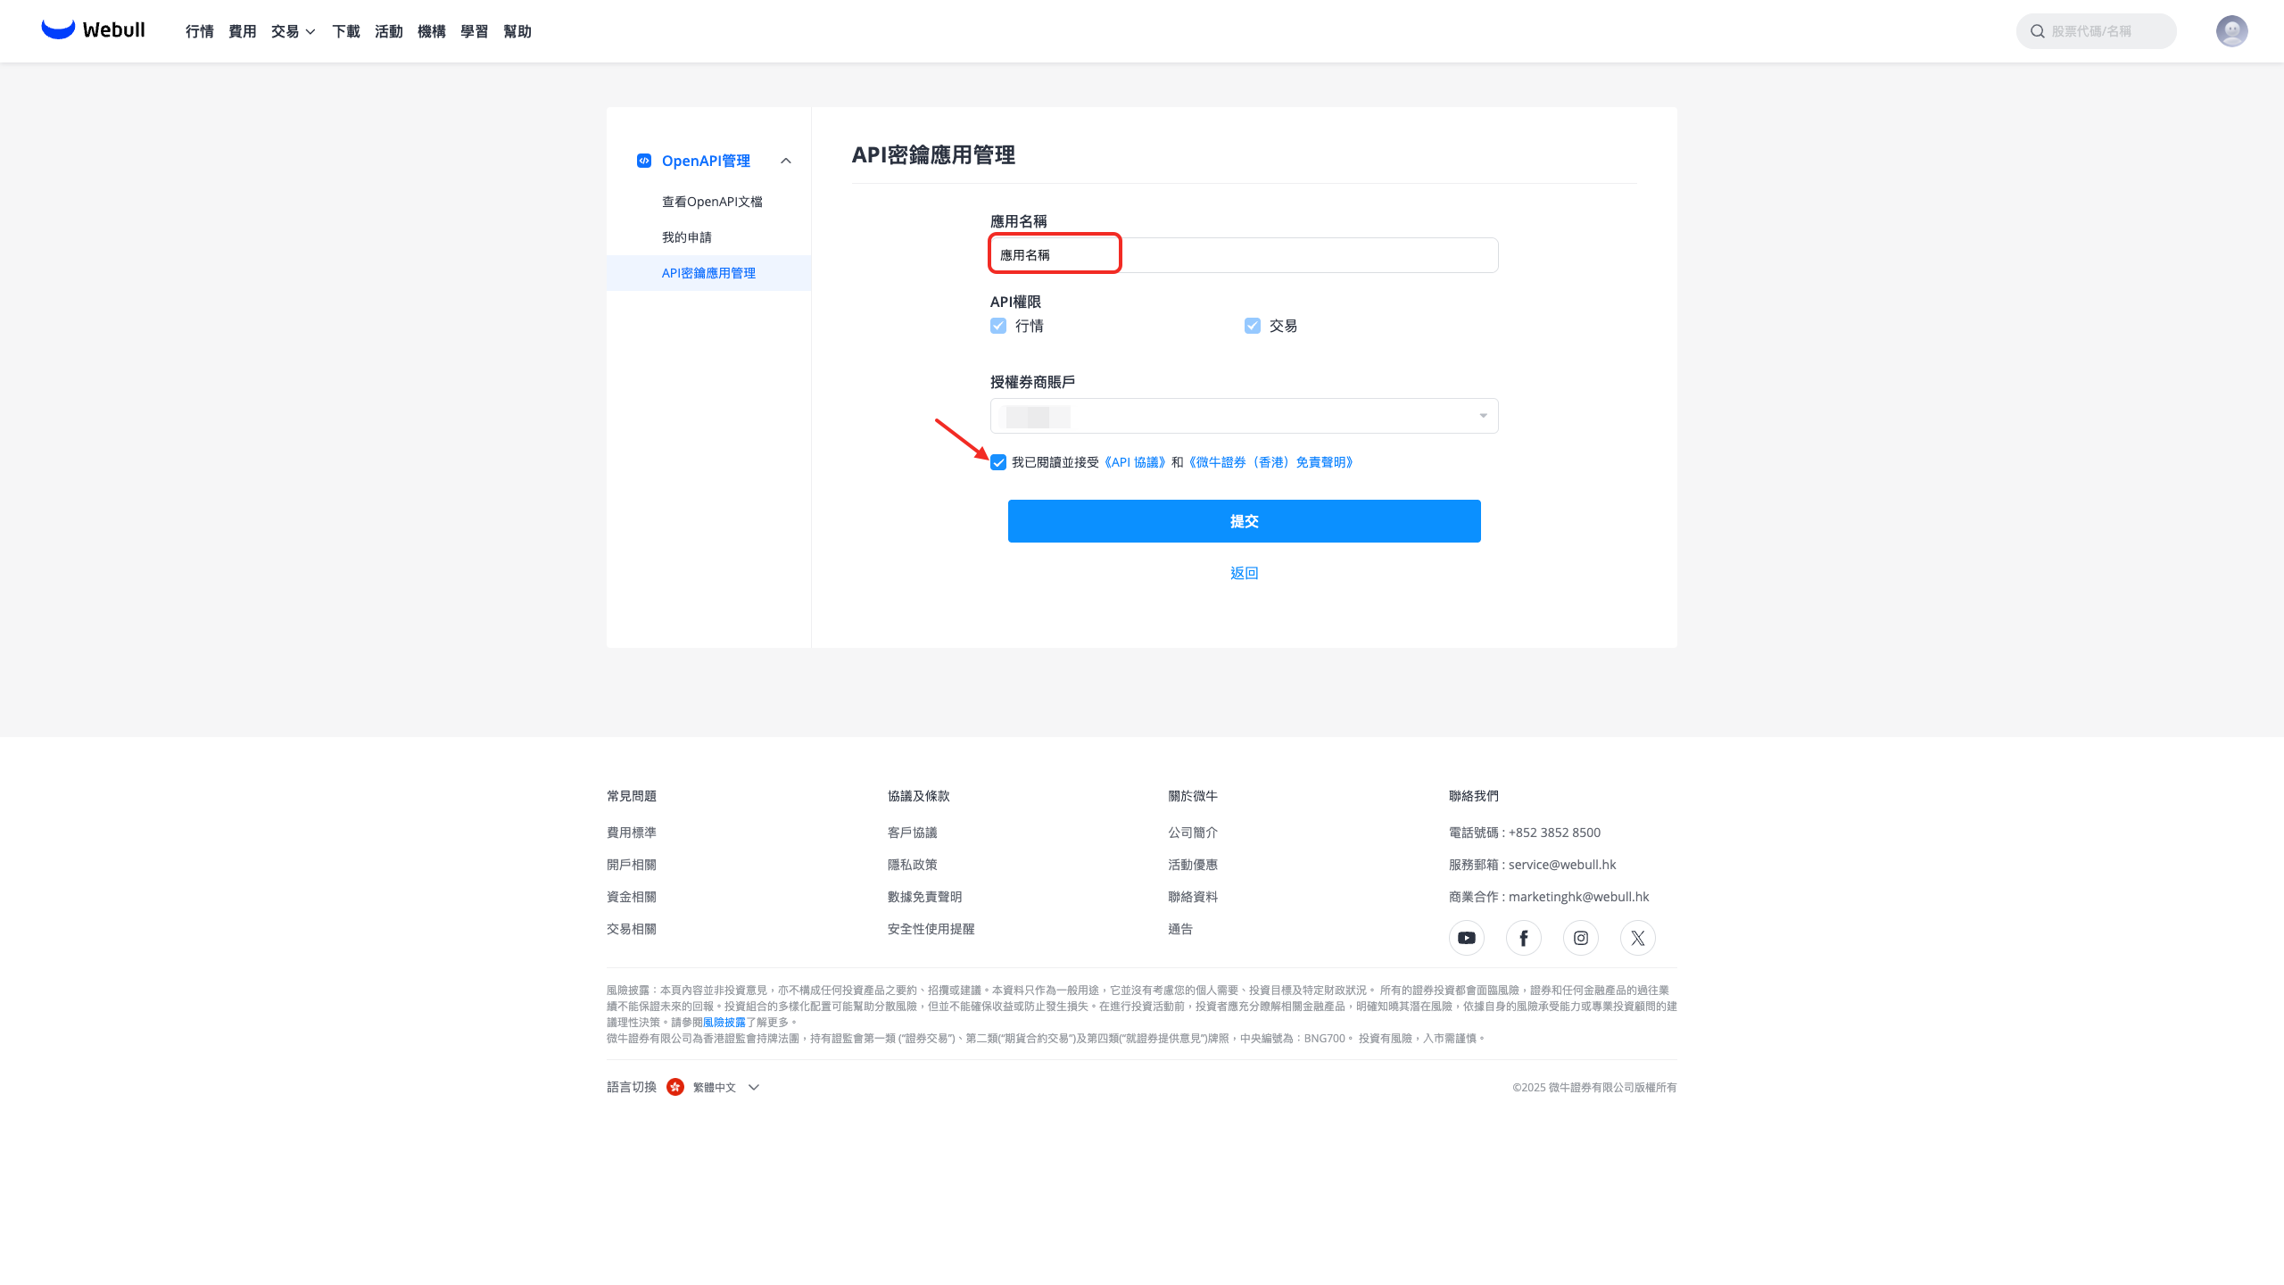
Task: Select 我的申請 in the sidebar
Action: 686,237
